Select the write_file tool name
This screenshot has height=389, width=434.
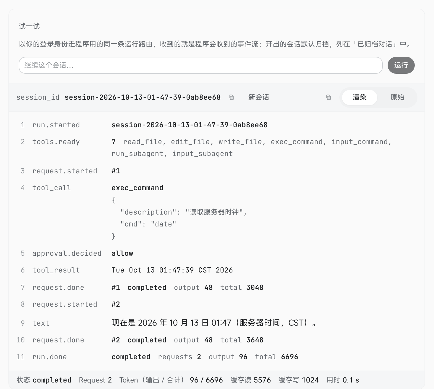[x=240, y=142]
